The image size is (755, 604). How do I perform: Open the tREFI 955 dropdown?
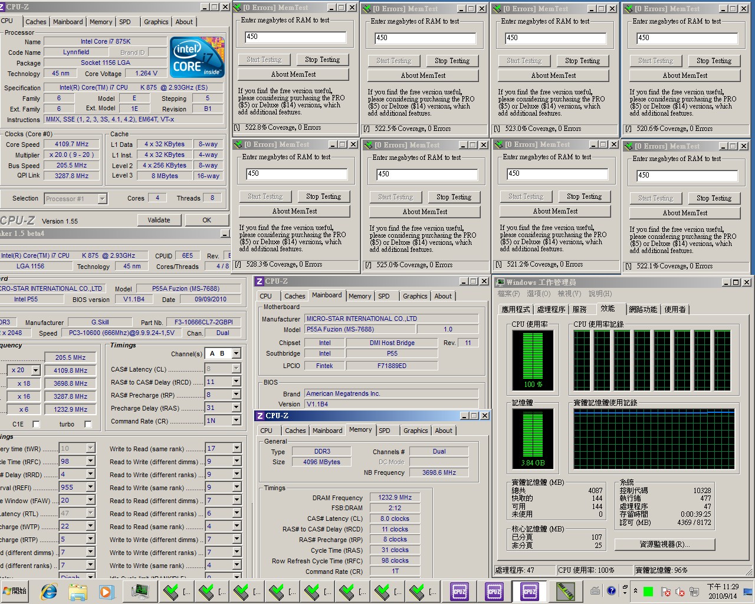(x=90, y=487)
